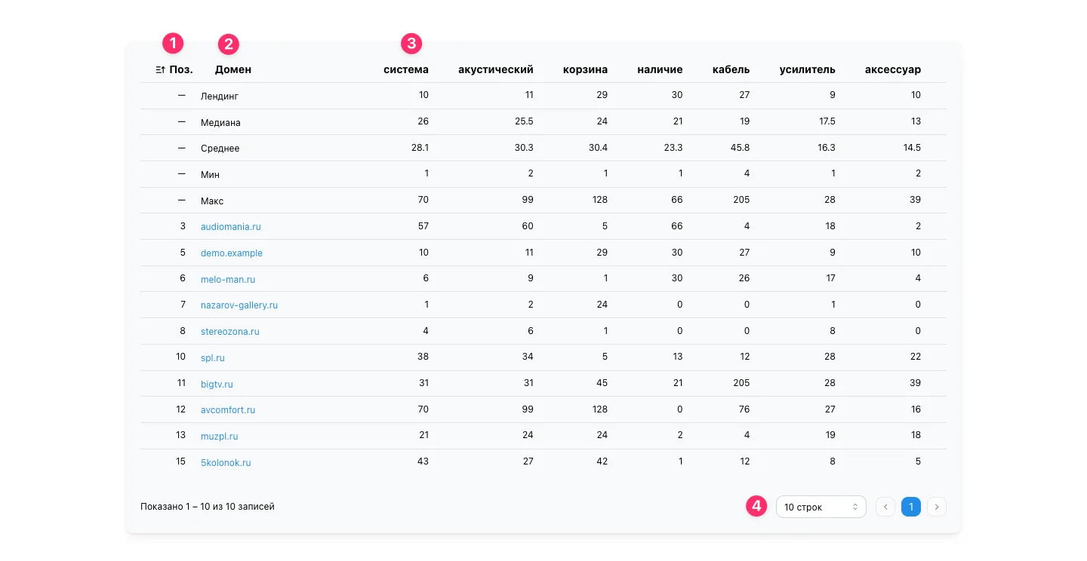Go to next page arrow
Image resolution: width=1087 pixels, height=561 pixels.
pos(937,507)
